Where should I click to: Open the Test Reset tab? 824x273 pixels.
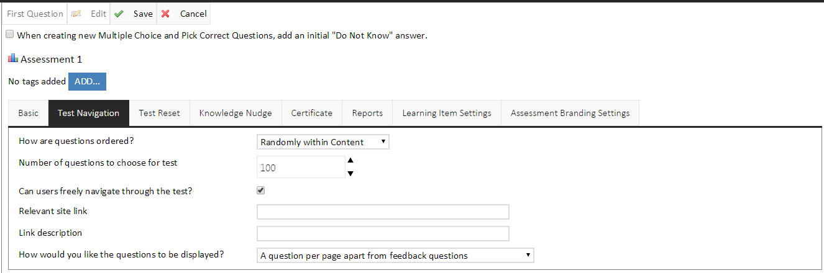pos(159,113)
